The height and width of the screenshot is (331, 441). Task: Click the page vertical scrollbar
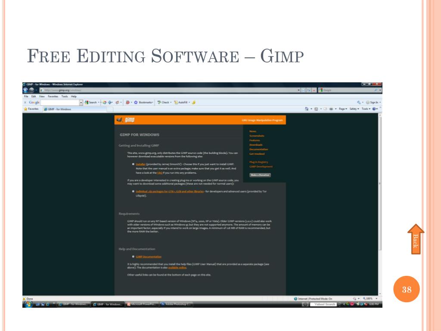(380, 204)
